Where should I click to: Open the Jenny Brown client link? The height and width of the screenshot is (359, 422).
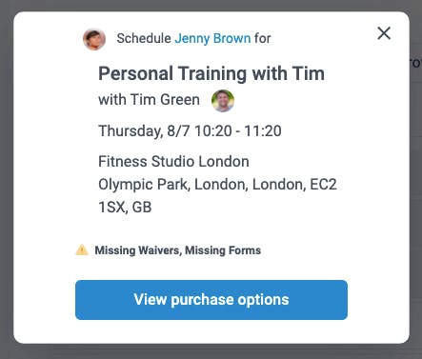click(x=212, y=38)
